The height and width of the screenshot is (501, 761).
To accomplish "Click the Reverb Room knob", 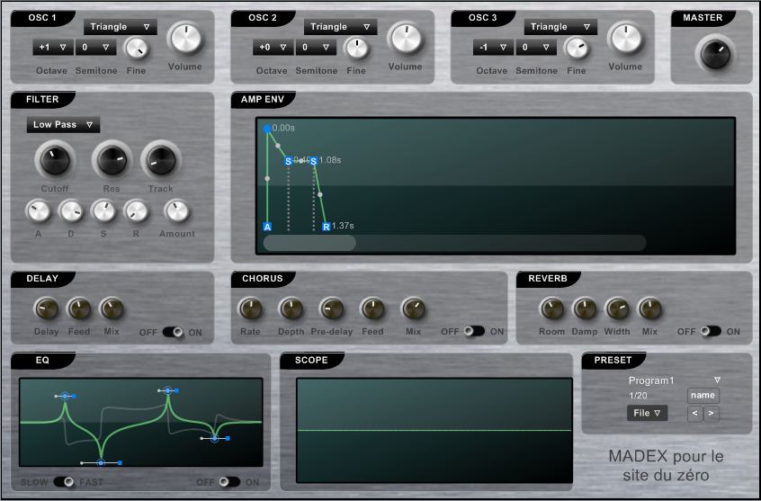I will (551, 309).
